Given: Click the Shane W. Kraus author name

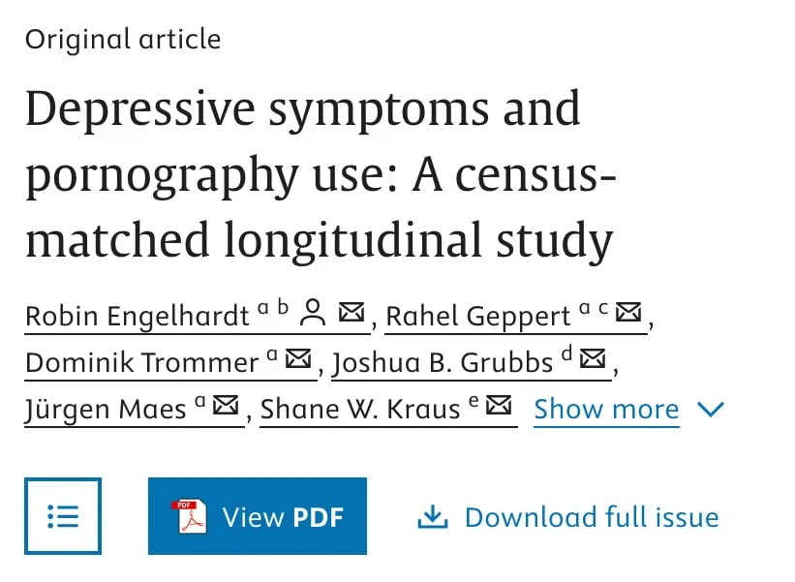Looking at the screenshot, I should [360, 409].
